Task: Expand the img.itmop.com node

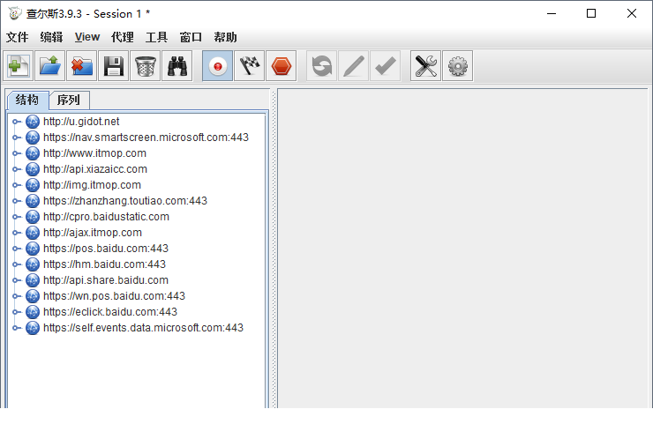Action: pyautogui.click(x=16, y=185)
